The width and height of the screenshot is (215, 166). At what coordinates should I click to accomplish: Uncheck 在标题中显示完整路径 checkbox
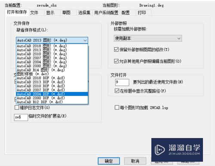coord(117,91)
